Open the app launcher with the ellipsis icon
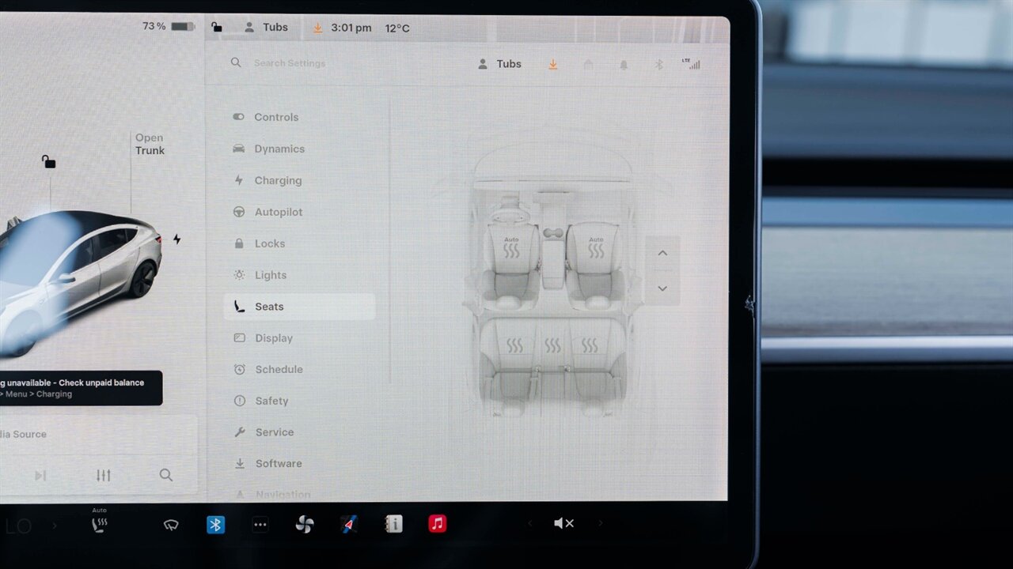 pyautogui.click(x=260, y=524)
